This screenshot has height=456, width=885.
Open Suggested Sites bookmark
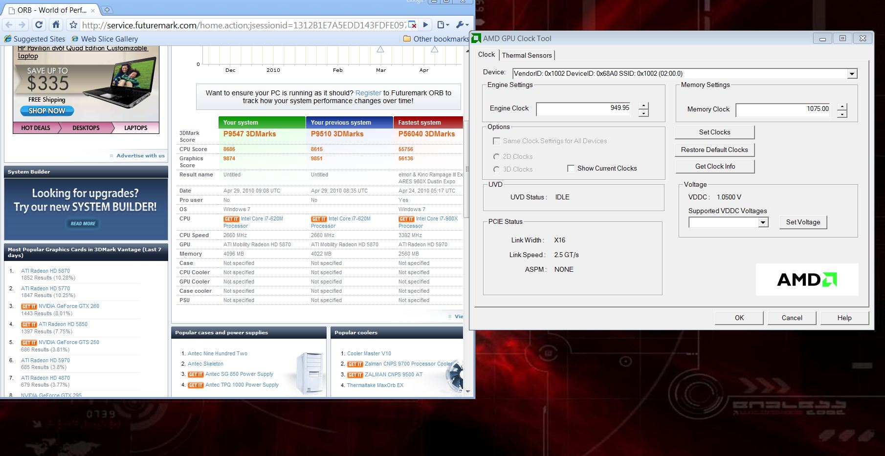35,39
